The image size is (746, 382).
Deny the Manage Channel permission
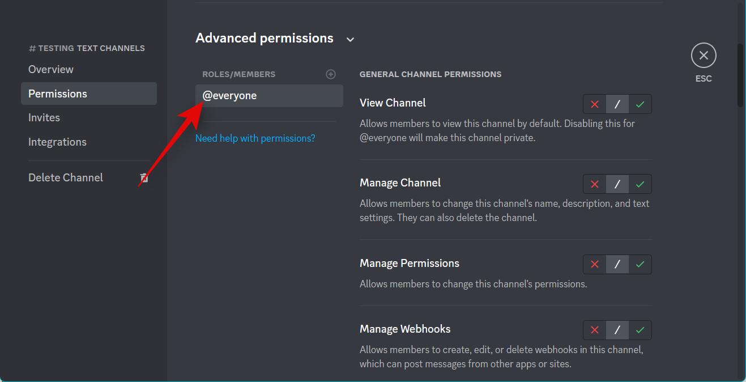pyautogui.click(x=595, y=184)
